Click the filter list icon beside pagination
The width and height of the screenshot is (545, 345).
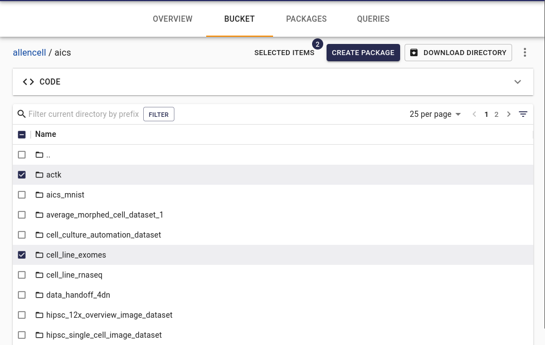523,114
